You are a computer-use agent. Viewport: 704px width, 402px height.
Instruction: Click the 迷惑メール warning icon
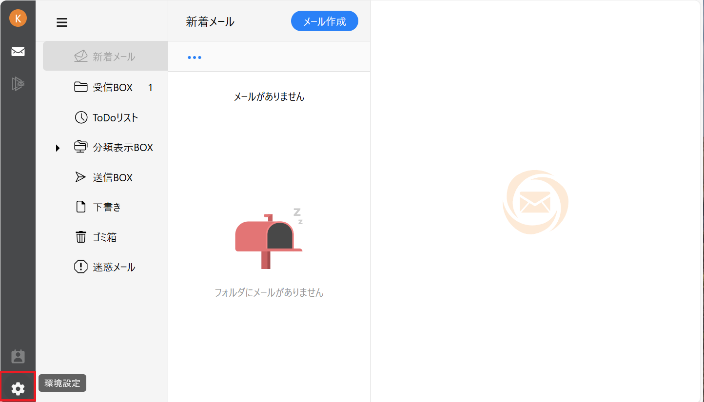80,267
